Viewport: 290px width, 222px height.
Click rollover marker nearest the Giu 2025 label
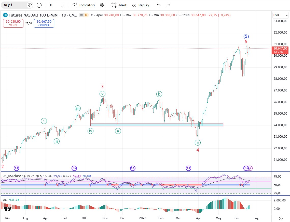pos(17,168)
